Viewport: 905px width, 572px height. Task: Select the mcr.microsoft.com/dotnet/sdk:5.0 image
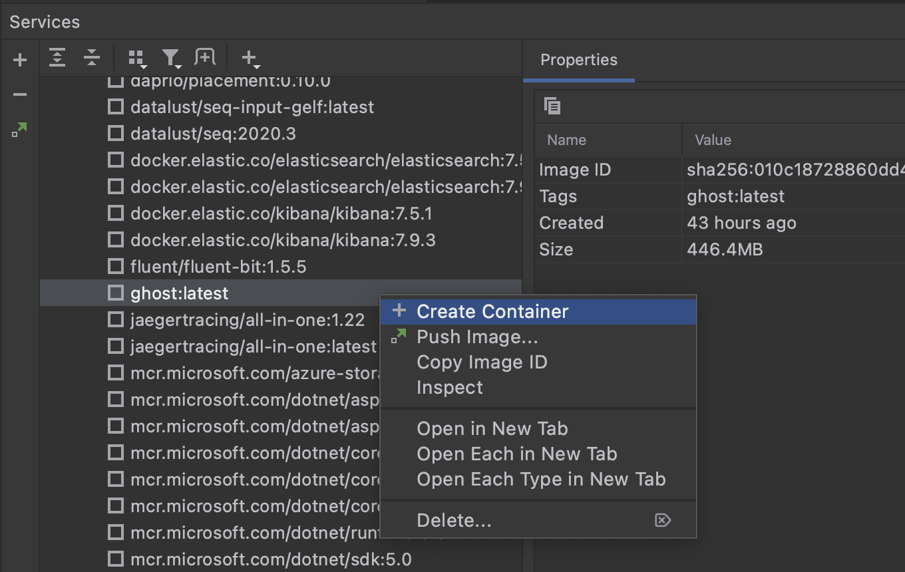(270, 559)
